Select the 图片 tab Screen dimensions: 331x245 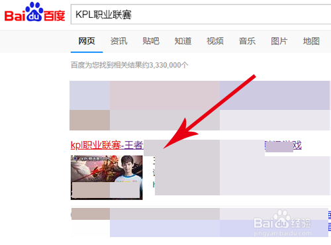pyautogui.click(x=279, y=41)
